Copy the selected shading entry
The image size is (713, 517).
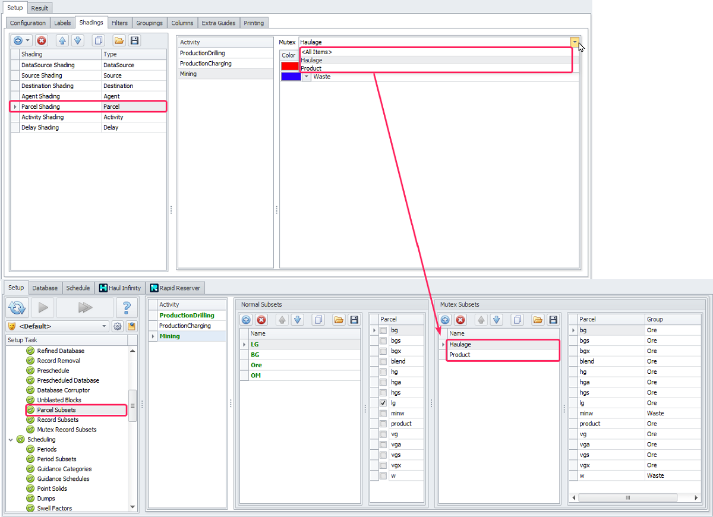point(99,40)
